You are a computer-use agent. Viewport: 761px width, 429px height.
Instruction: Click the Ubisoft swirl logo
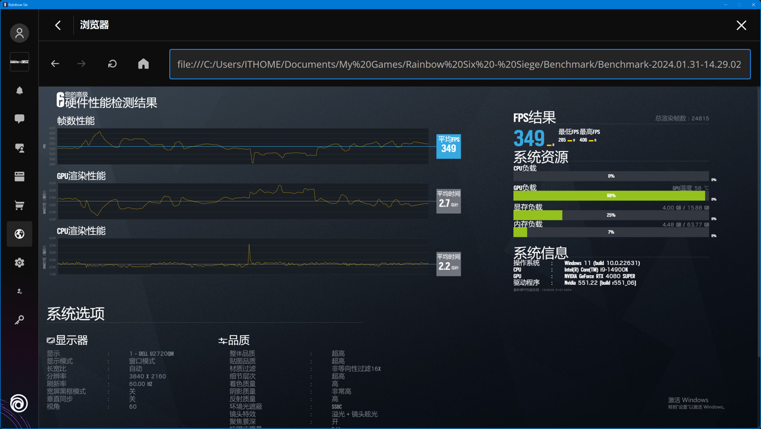(19, 403)
